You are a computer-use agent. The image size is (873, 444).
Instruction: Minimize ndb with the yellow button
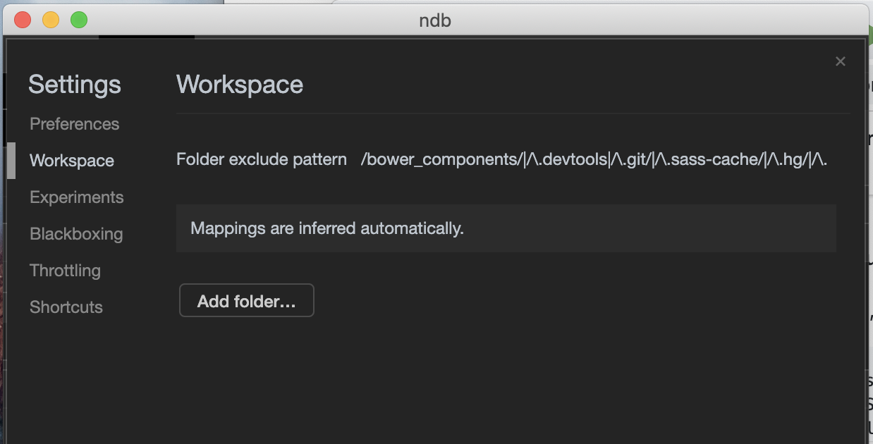point(51,20)
